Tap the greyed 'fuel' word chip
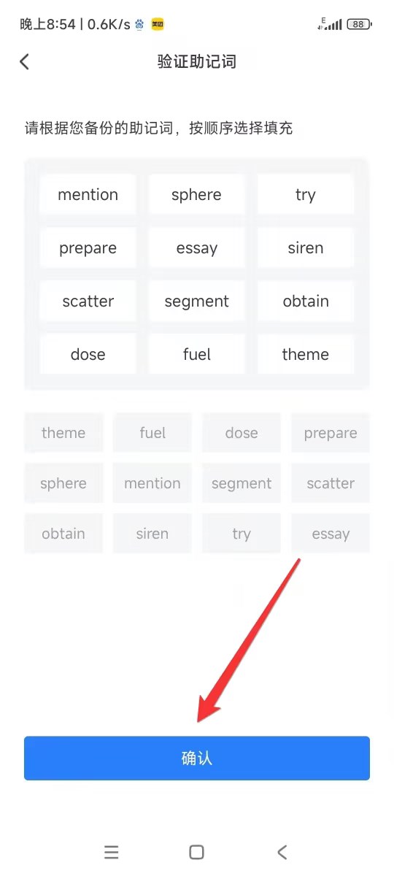 tap(152, 433)
